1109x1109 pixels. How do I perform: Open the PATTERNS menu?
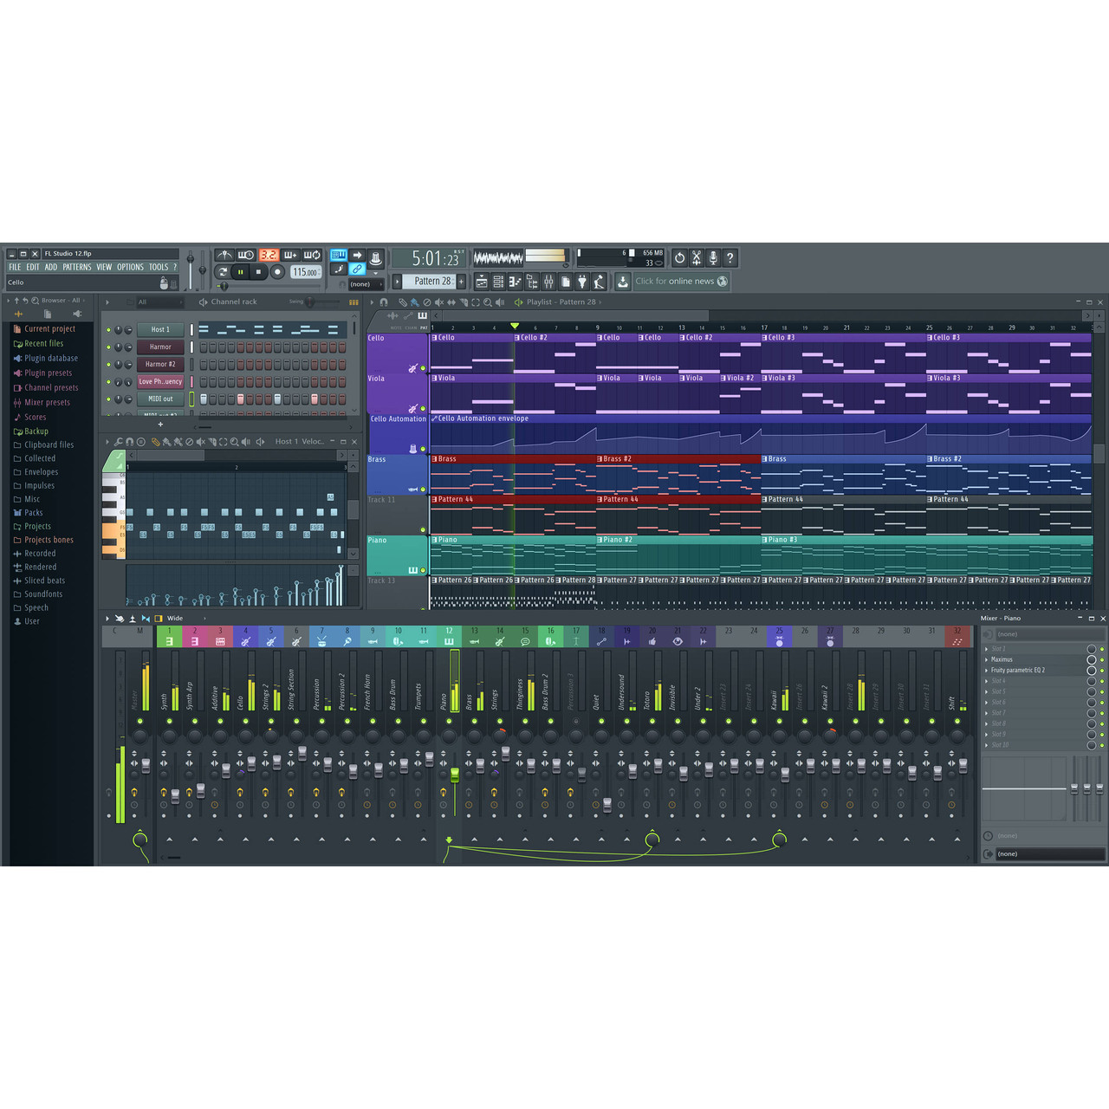point(77,267)
